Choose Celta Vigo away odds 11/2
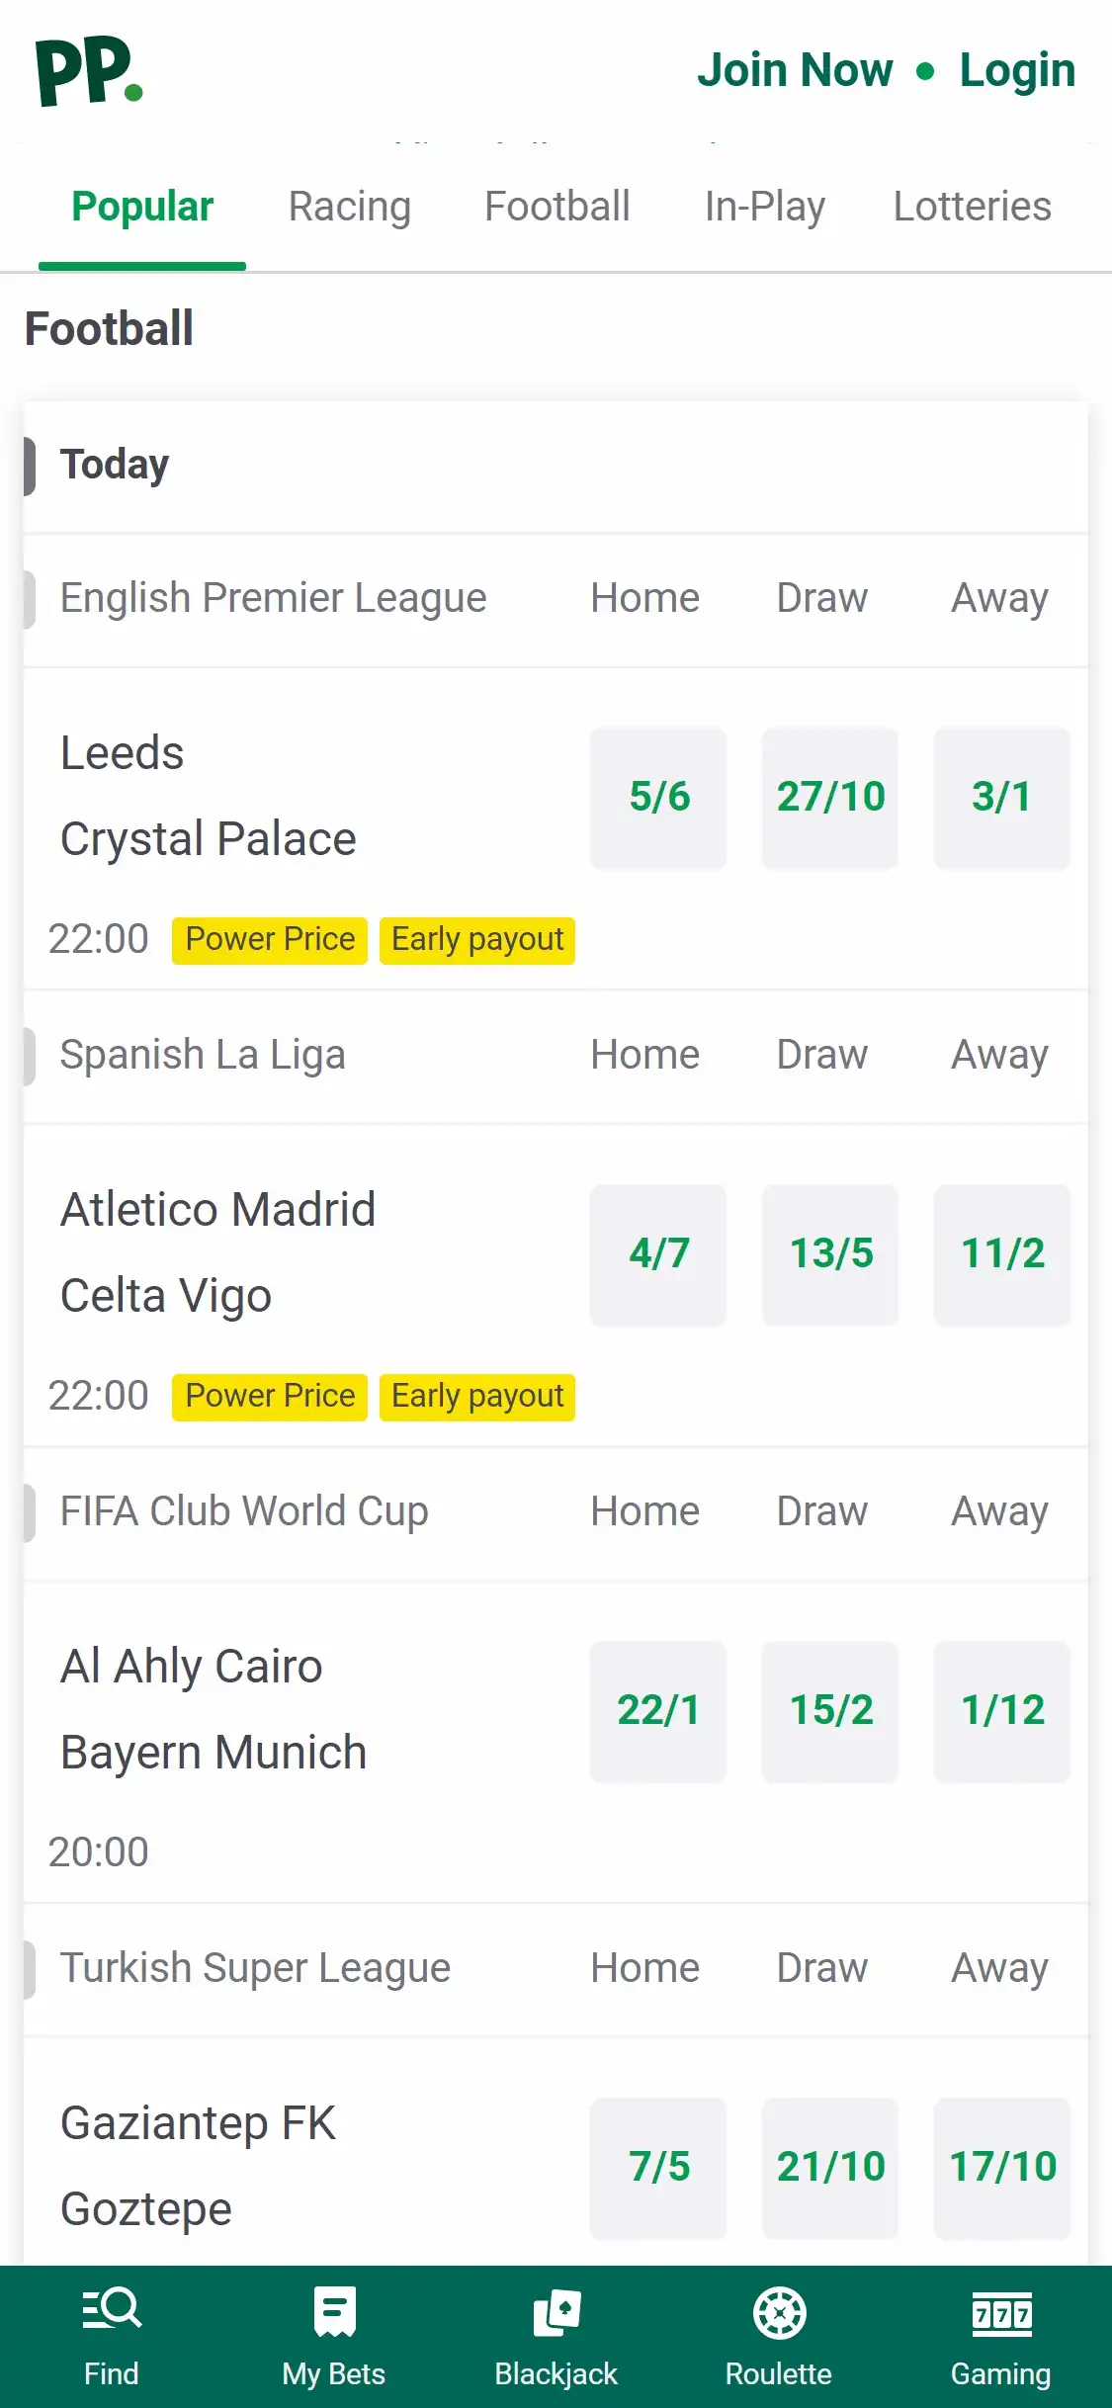Screen dimensions: 1112x2408 point(1002,1254)
